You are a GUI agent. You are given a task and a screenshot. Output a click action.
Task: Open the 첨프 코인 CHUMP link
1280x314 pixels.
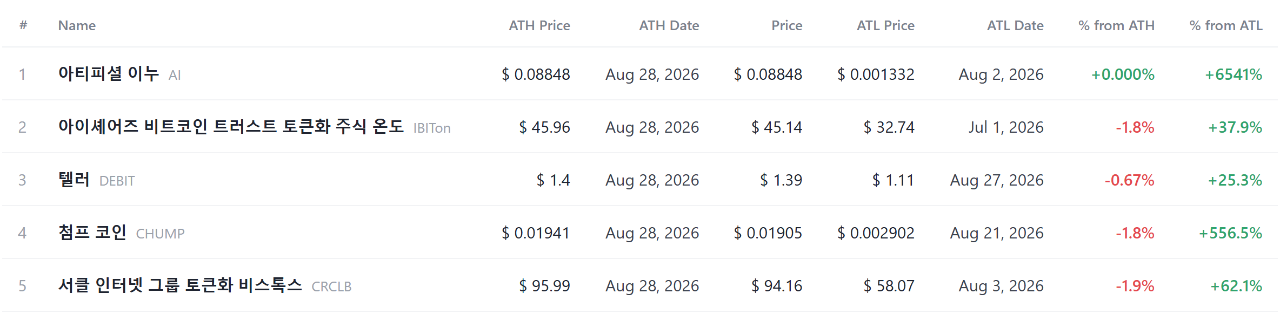(92, 232)
